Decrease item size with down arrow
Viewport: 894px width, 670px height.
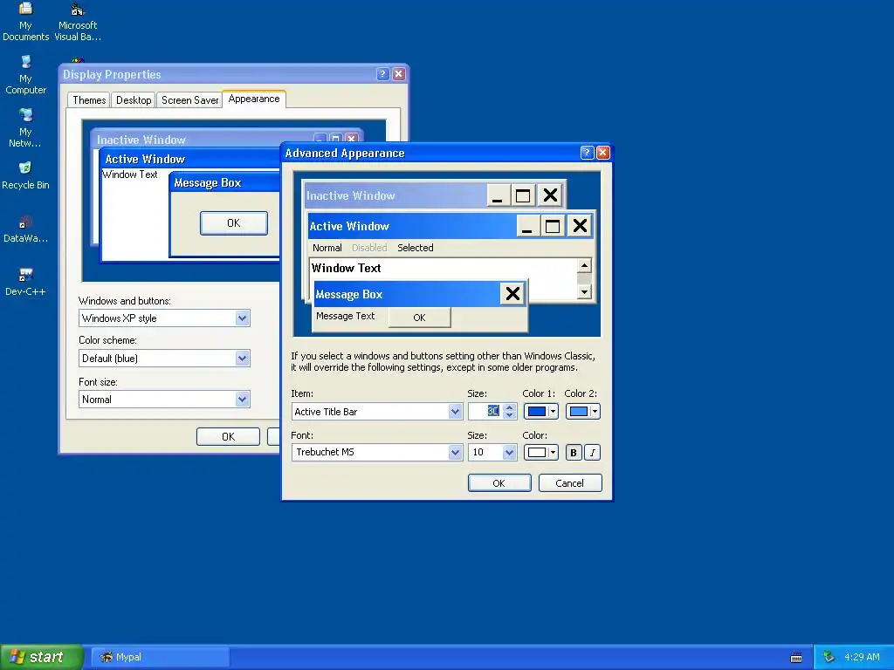510,415
